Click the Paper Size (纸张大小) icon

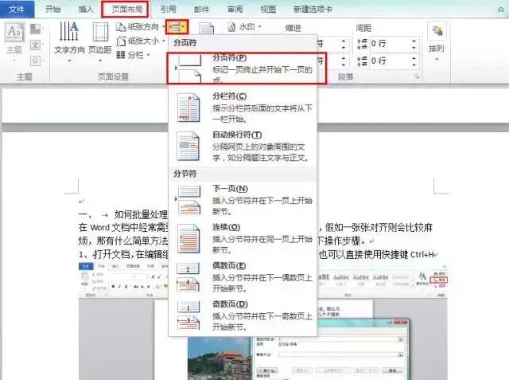coord(121,41)
